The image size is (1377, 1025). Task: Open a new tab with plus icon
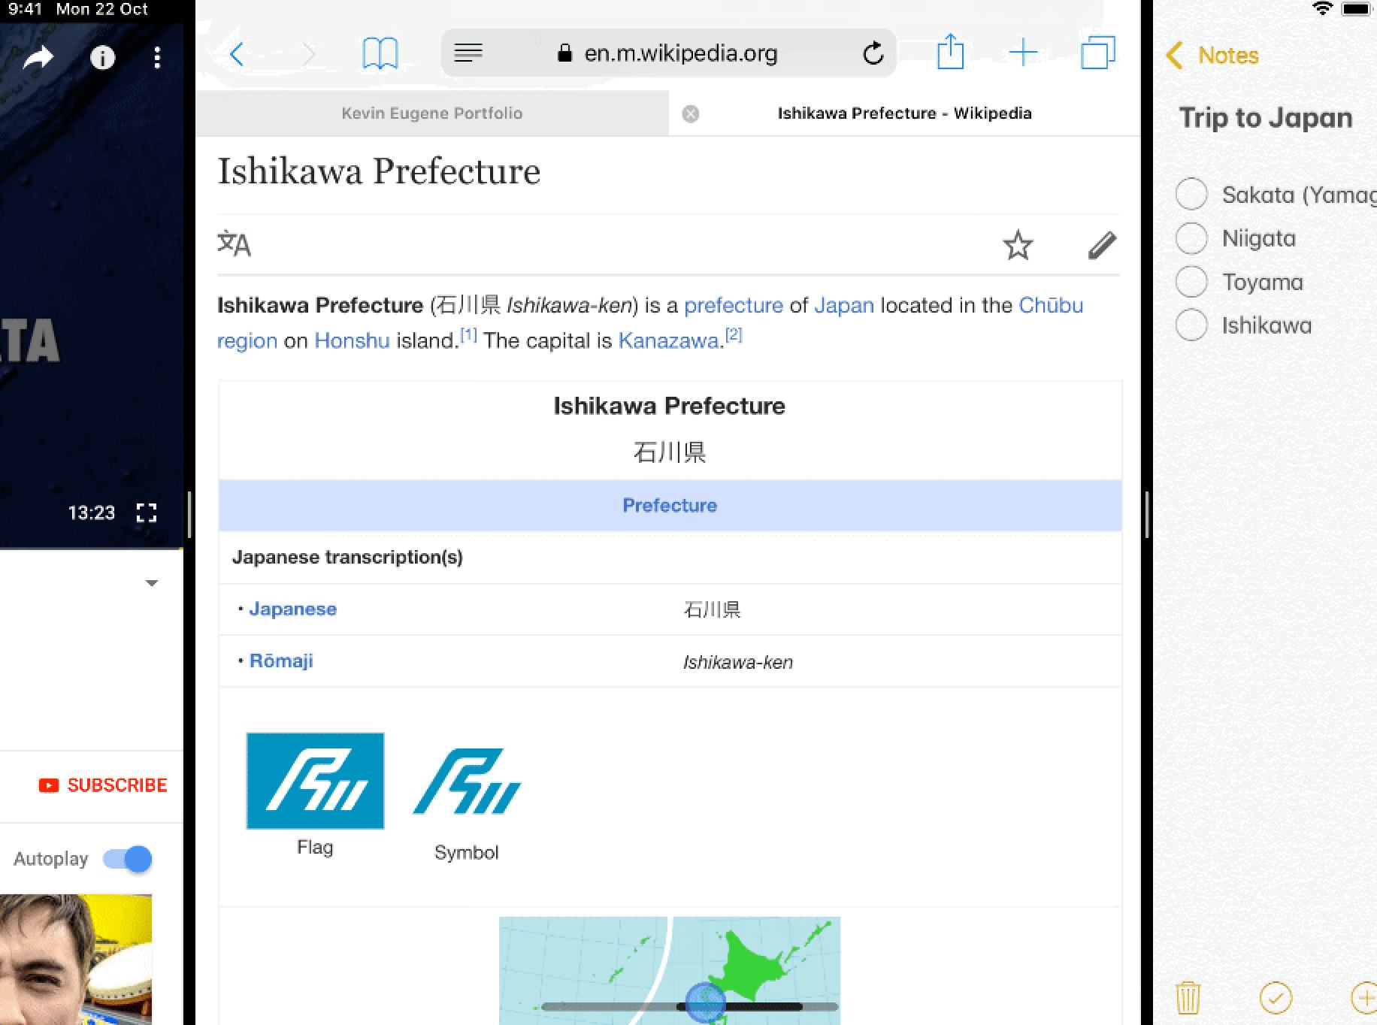coord(1023,53)
